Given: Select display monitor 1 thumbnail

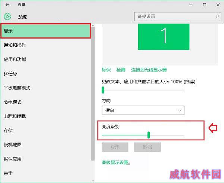Looking at the screenshot, I should (x=164, y=37).
